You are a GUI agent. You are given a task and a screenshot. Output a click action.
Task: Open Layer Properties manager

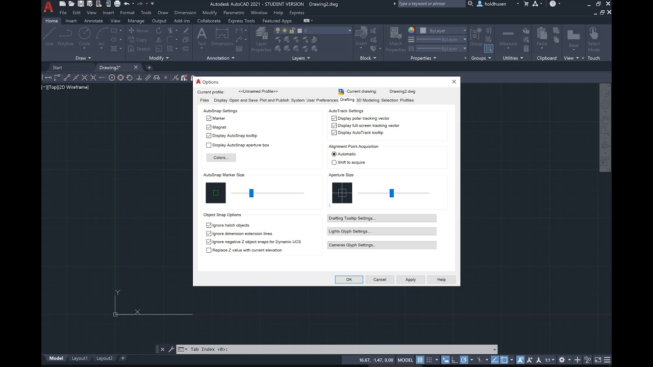[261, 40]
